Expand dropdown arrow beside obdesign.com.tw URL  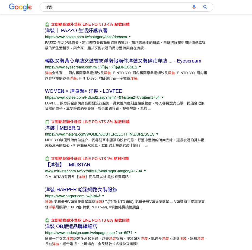point(135,232)
